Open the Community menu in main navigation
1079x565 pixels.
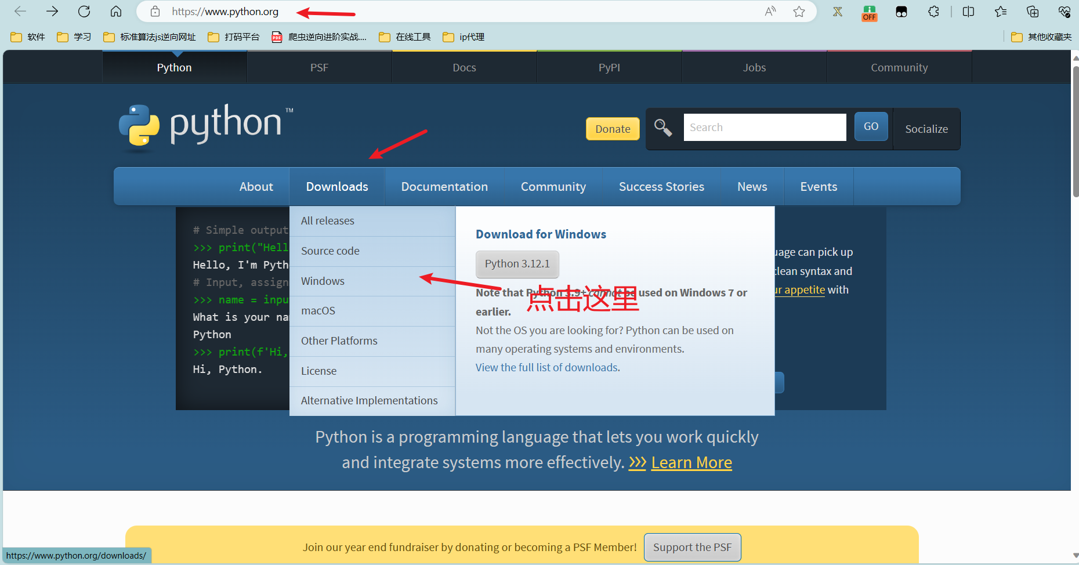(553, 187)
